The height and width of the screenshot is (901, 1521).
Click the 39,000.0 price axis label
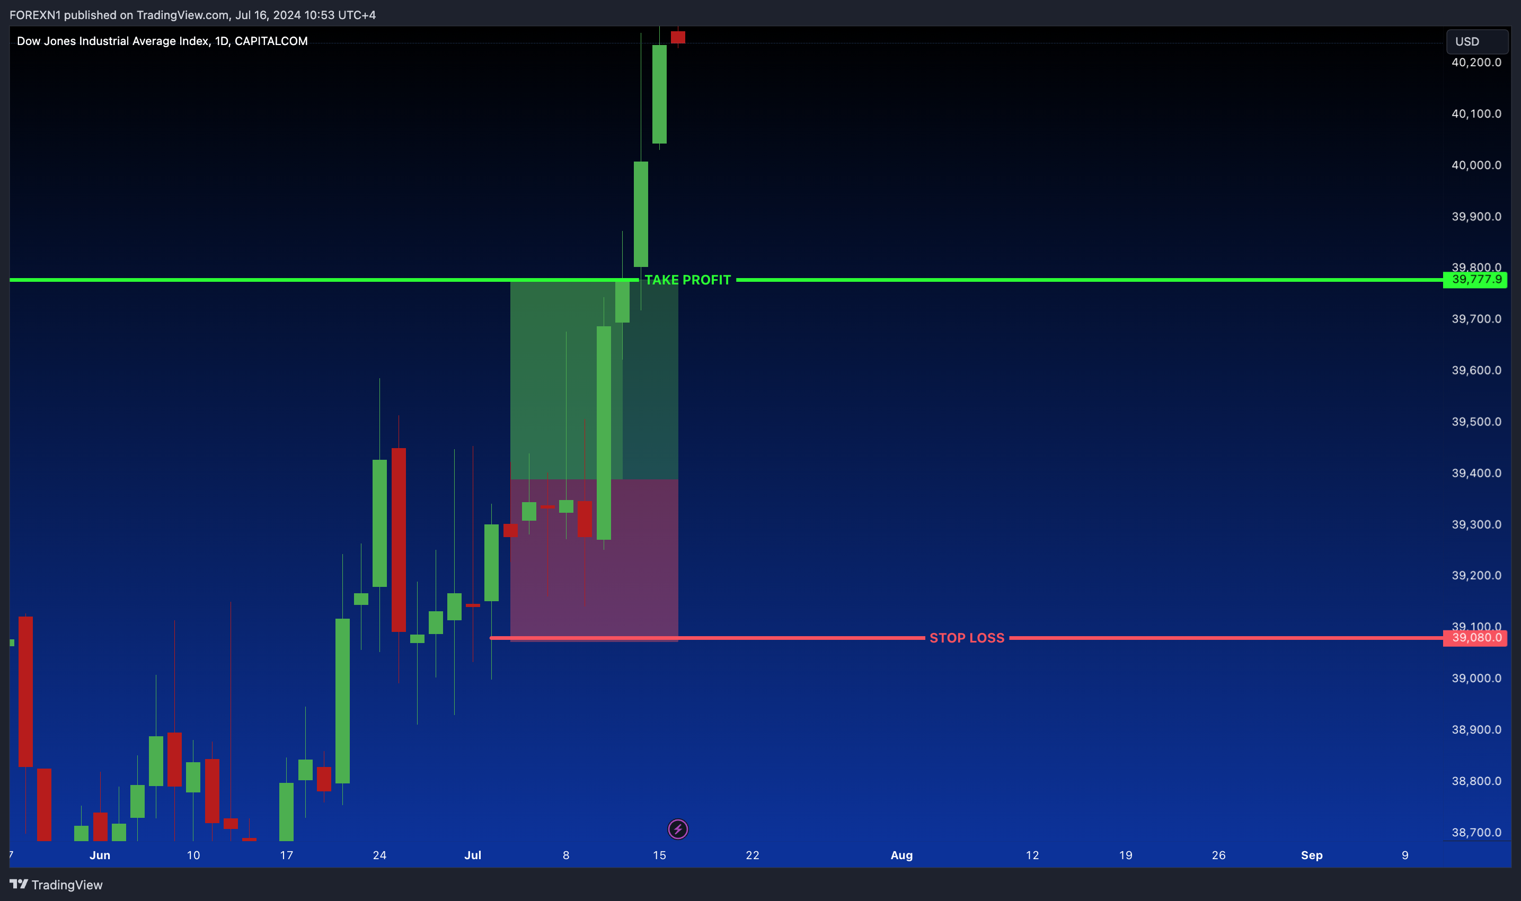[1476, 678]
